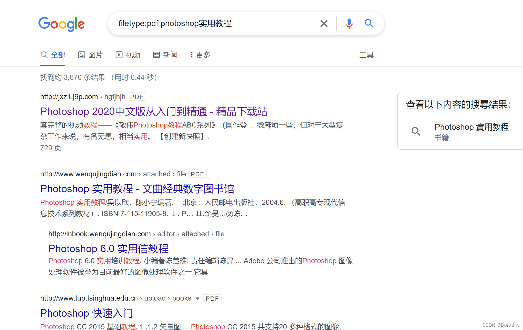Click the images icon next to 图片
Screen dimensions: 523x330
81,55
